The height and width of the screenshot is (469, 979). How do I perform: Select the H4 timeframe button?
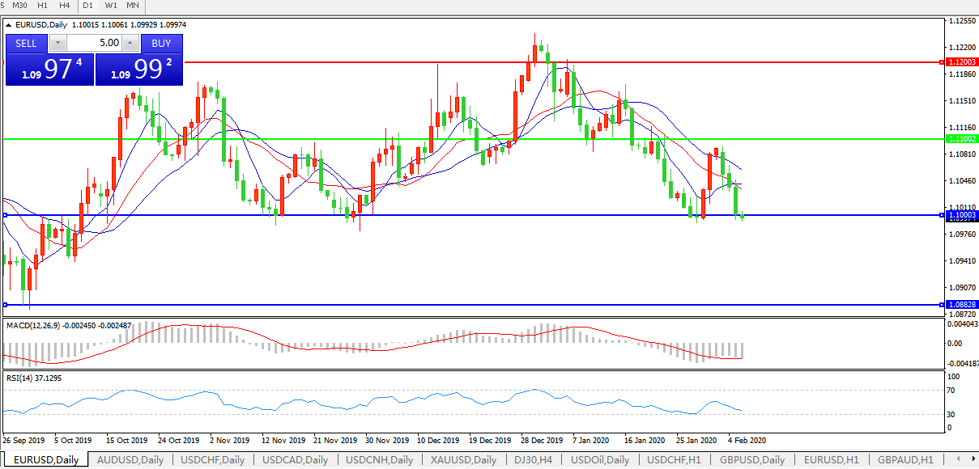click(65, 6)
